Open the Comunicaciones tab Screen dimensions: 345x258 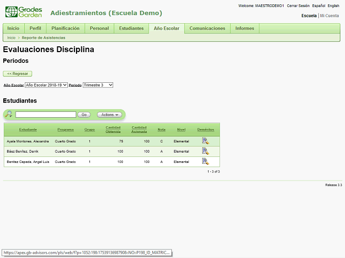[207, 28]
